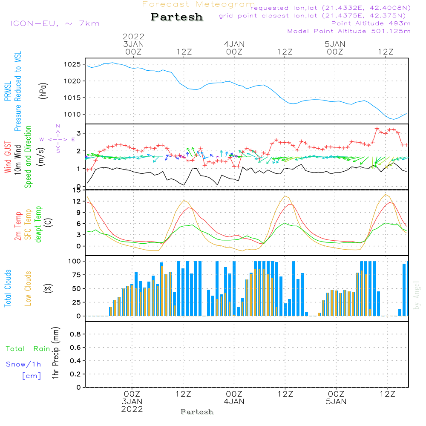Screen dimensions: 426x426
Task: Click the '2022 3JAN 00Z' label on top axis
Action: (x=133, y=44)
